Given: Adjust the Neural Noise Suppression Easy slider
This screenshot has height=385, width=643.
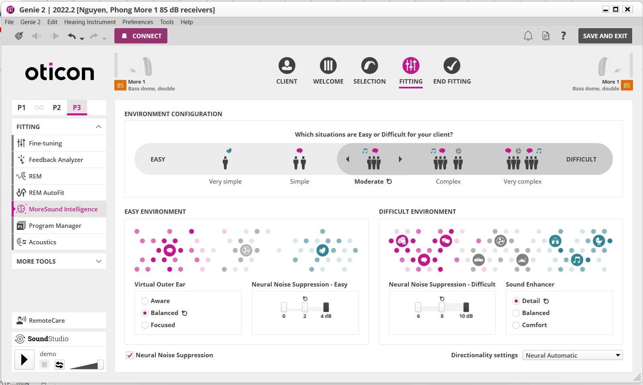Looking at the screenshot, I should [305, 307].
